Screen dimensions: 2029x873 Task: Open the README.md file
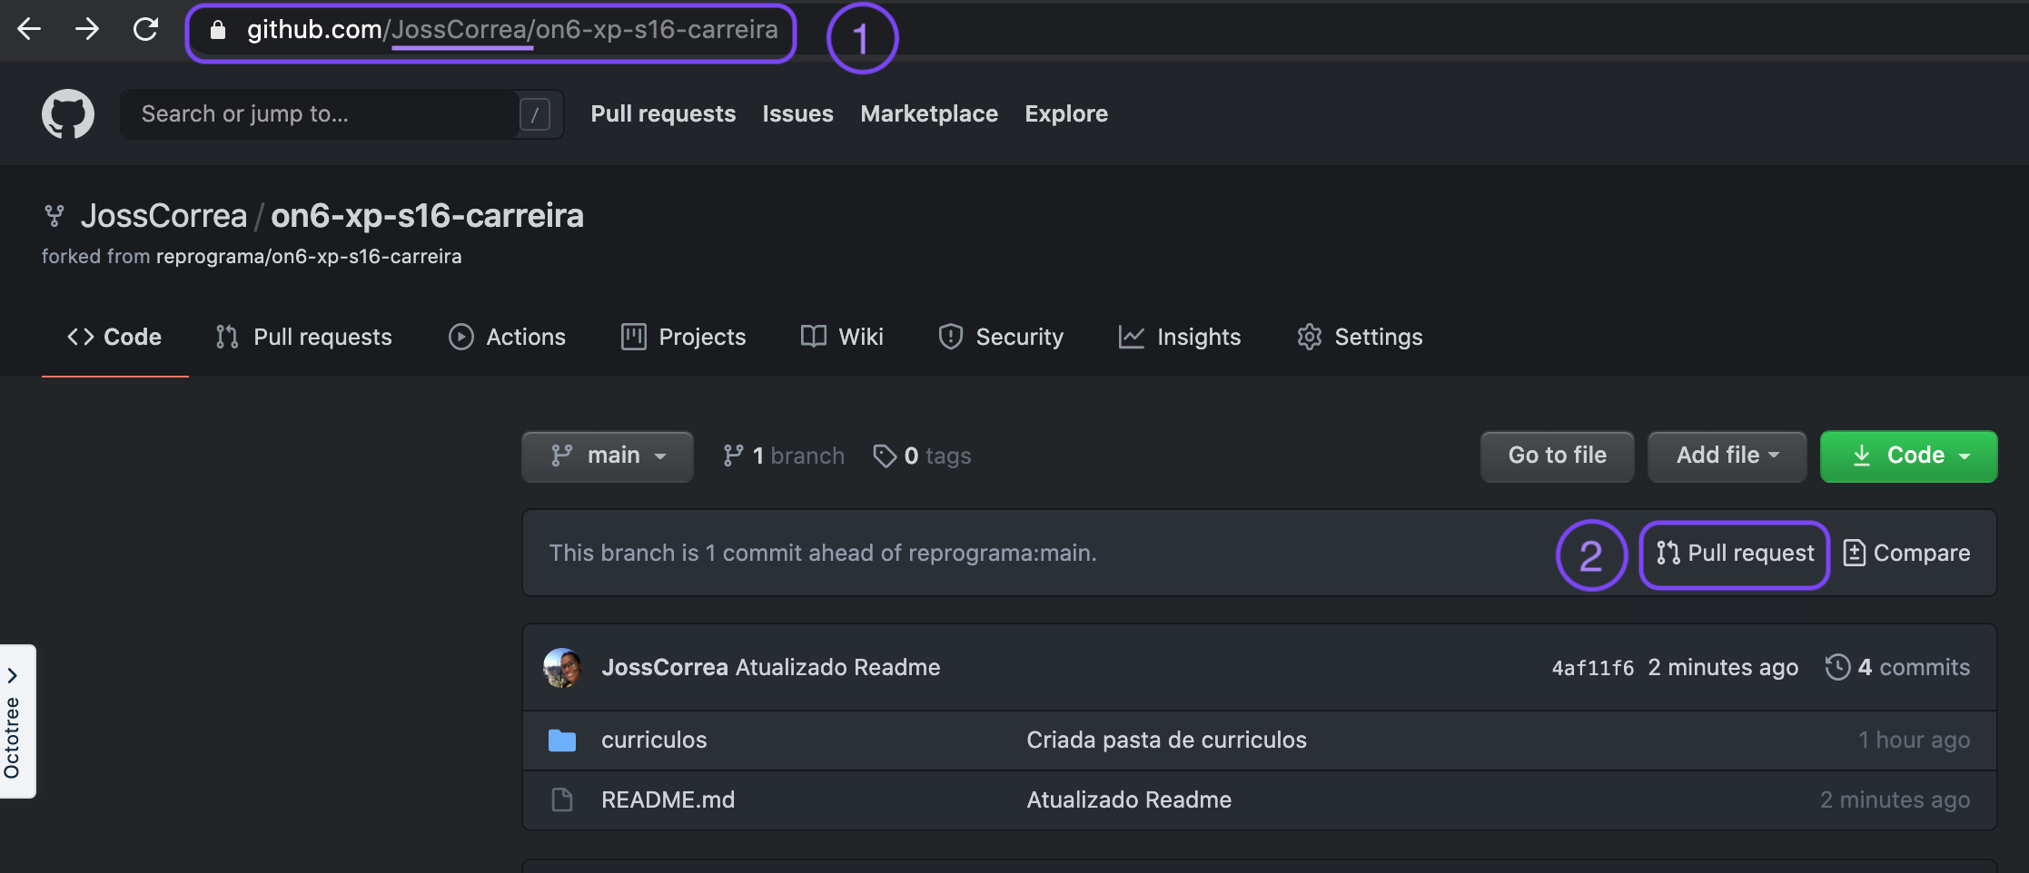(668, 800)
